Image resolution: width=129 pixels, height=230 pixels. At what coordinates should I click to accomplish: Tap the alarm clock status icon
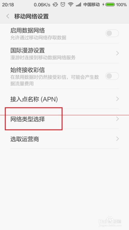[63, 5]
